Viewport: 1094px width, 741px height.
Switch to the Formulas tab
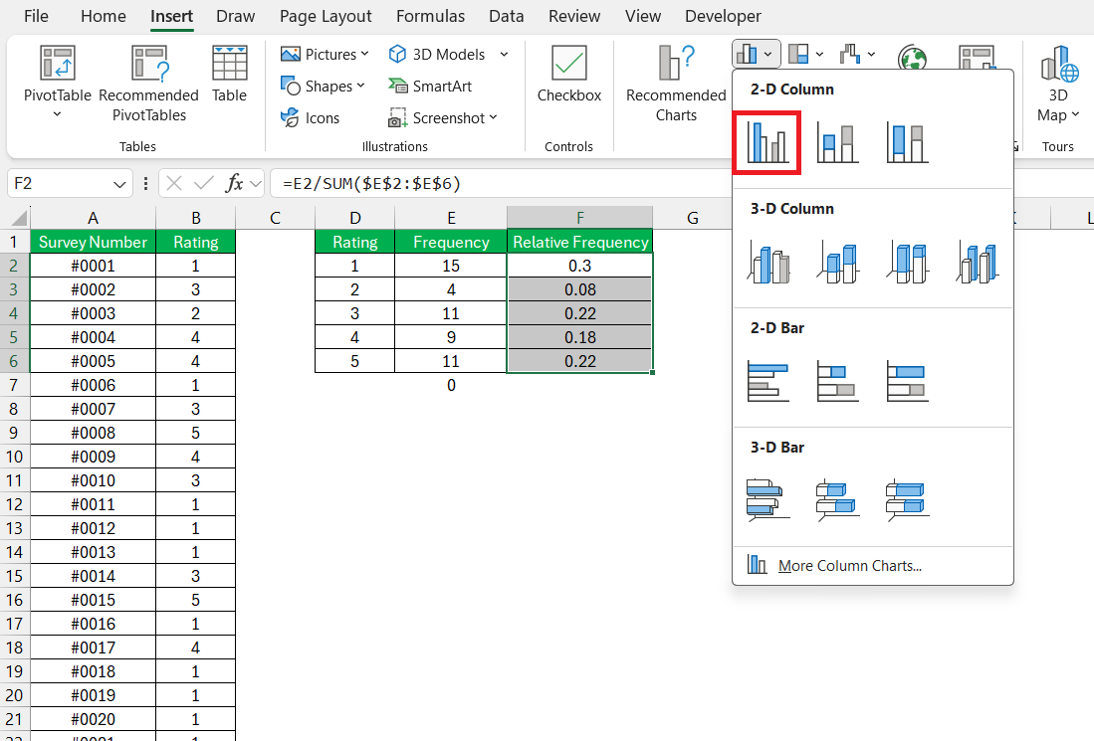430,16
